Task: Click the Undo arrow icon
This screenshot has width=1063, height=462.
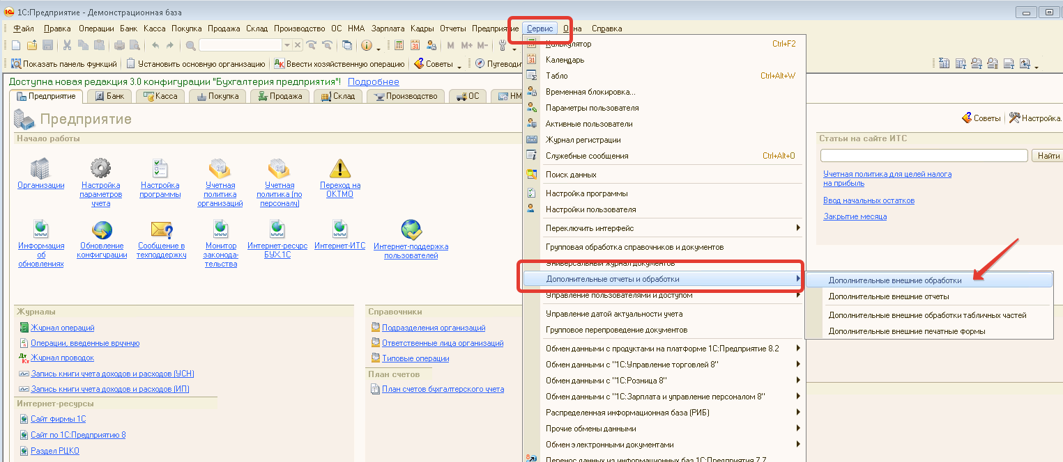Action: click(155, 45)
